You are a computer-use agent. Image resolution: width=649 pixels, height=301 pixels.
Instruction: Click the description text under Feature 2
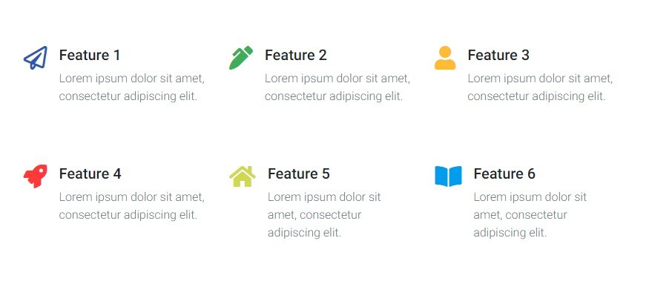pos(337,87)
